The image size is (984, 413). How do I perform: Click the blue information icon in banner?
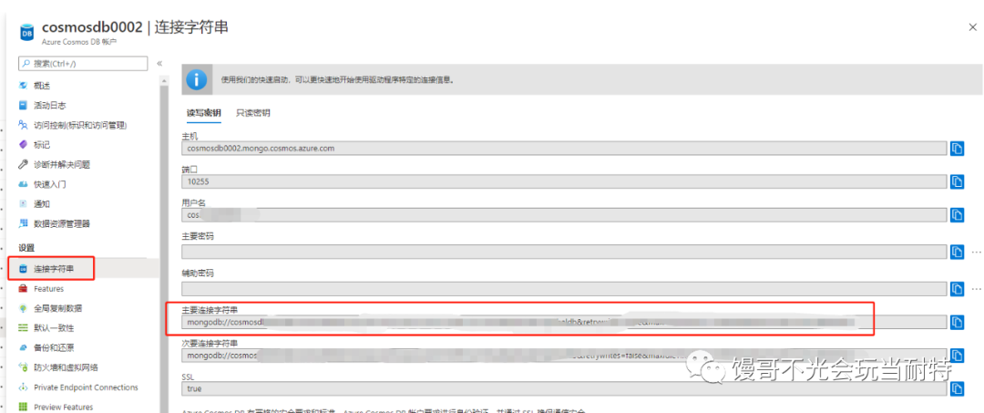(197, 79)
